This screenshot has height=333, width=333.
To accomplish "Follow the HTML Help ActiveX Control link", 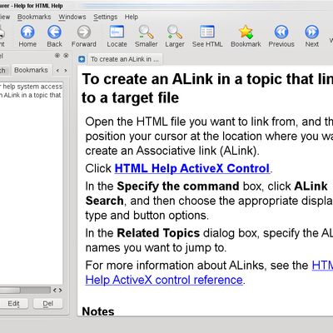I will (x=192, y=168).
